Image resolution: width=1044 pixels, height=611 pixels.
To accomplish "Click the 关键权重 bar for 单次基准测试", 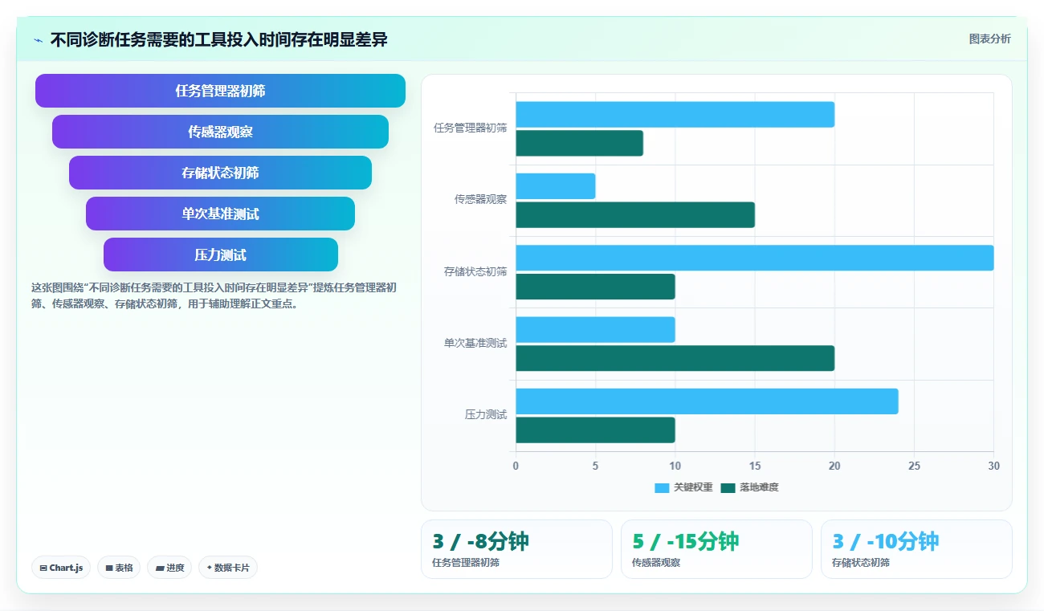I will click(595, 329).
